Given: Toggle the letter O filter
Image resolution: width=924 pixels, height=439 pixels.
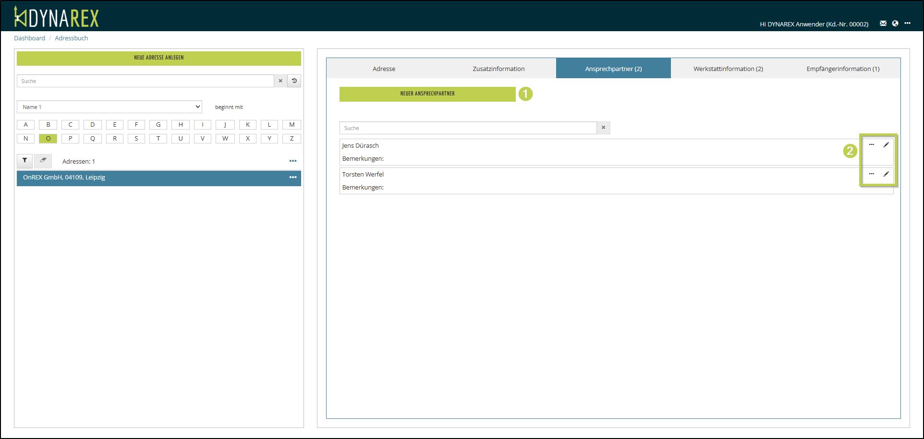Looking at the screenshot, I should 48,139.
